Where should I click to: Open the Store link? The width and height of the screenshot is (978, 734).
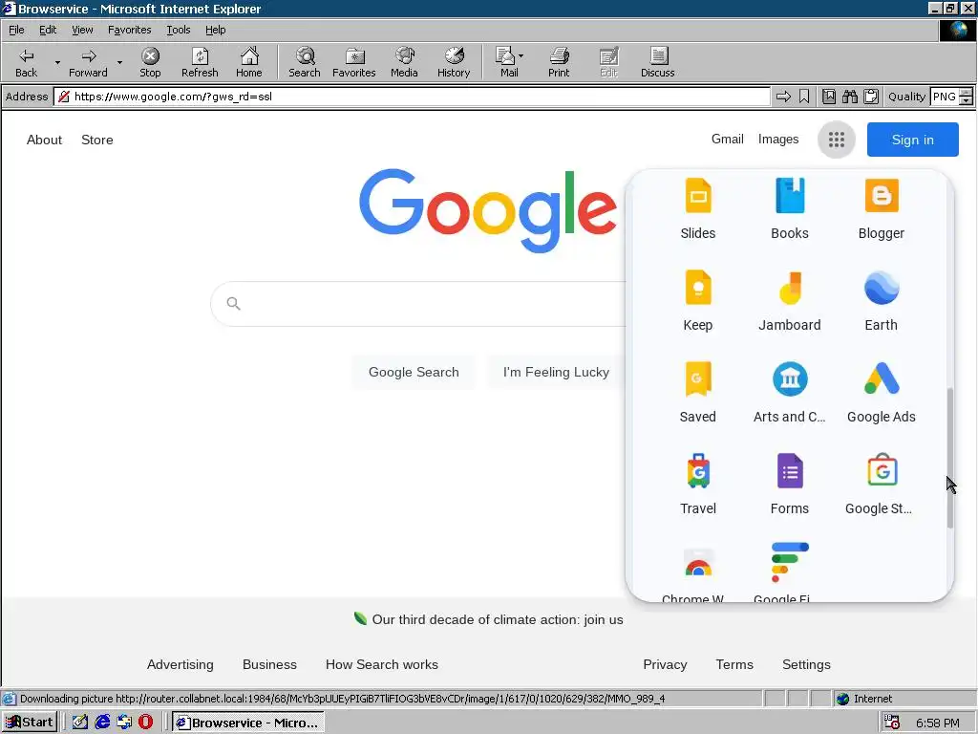[x=97, y=140]
